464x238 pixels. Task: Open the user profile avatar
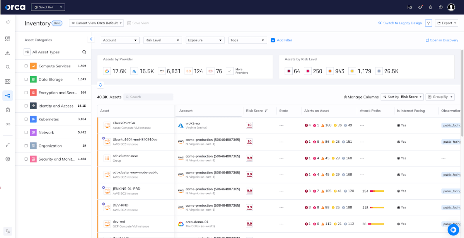pos(451,7)
